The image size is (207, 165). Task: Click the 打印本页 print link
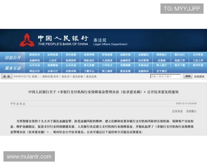point(177,111)
